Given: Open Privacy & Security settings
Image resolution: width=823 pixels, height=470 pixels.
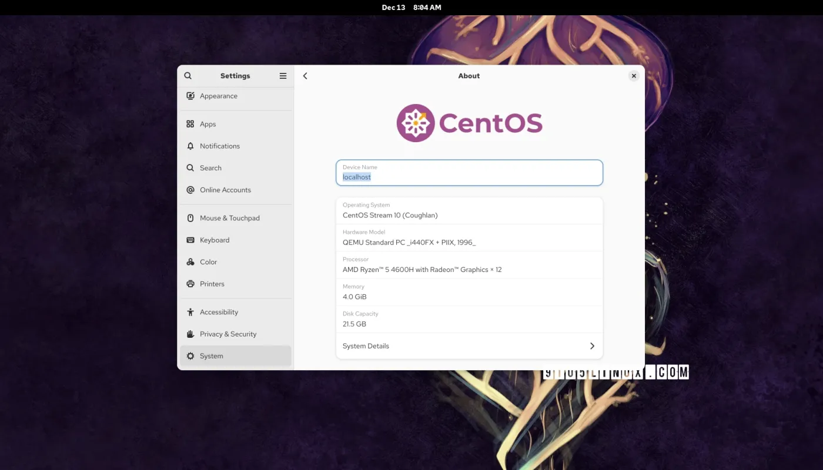Looking at the screenshot, I should [x=235, y=334].
